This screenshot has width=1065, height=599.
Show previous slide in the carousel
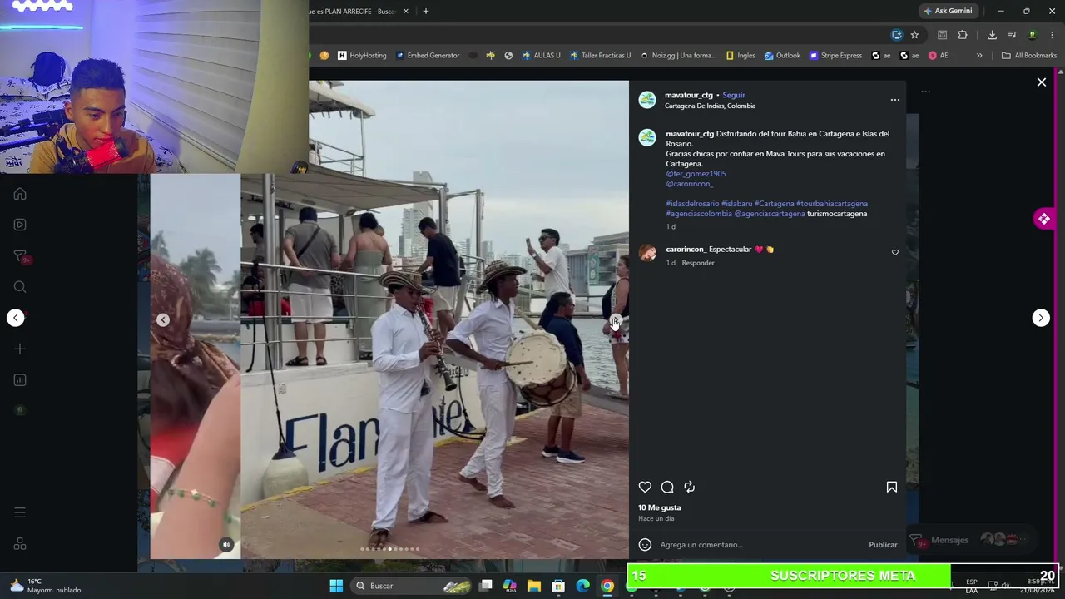(163, 320)
